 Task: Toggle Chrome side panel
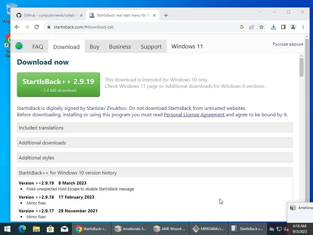(283, 27)
